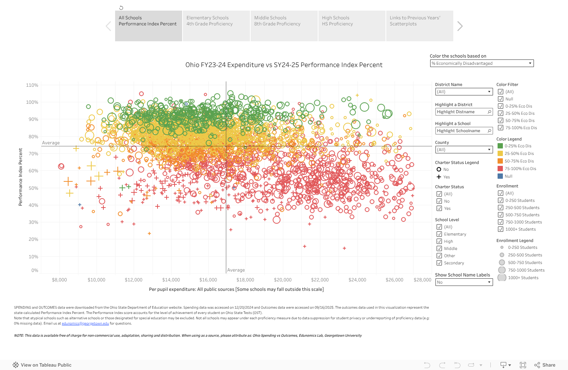Viewport: 568px width, 370px height.
Task: Click the edunomics@georgetown.edu email link
Action: 85,323
